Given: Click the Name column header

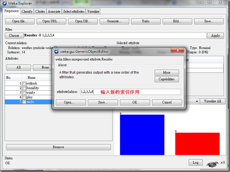Looking at the screenshot, I should pyautogui.click(x=39, y=77).
